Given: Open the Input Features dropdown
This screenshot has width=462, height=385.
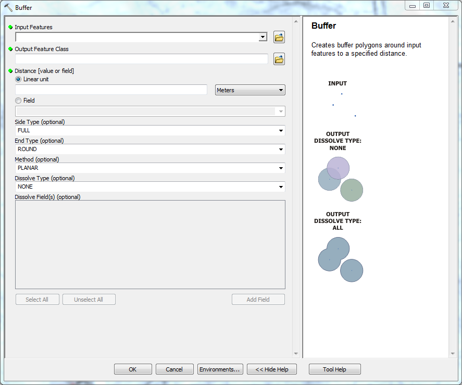Looking at the screenshot, I should 263,37.
